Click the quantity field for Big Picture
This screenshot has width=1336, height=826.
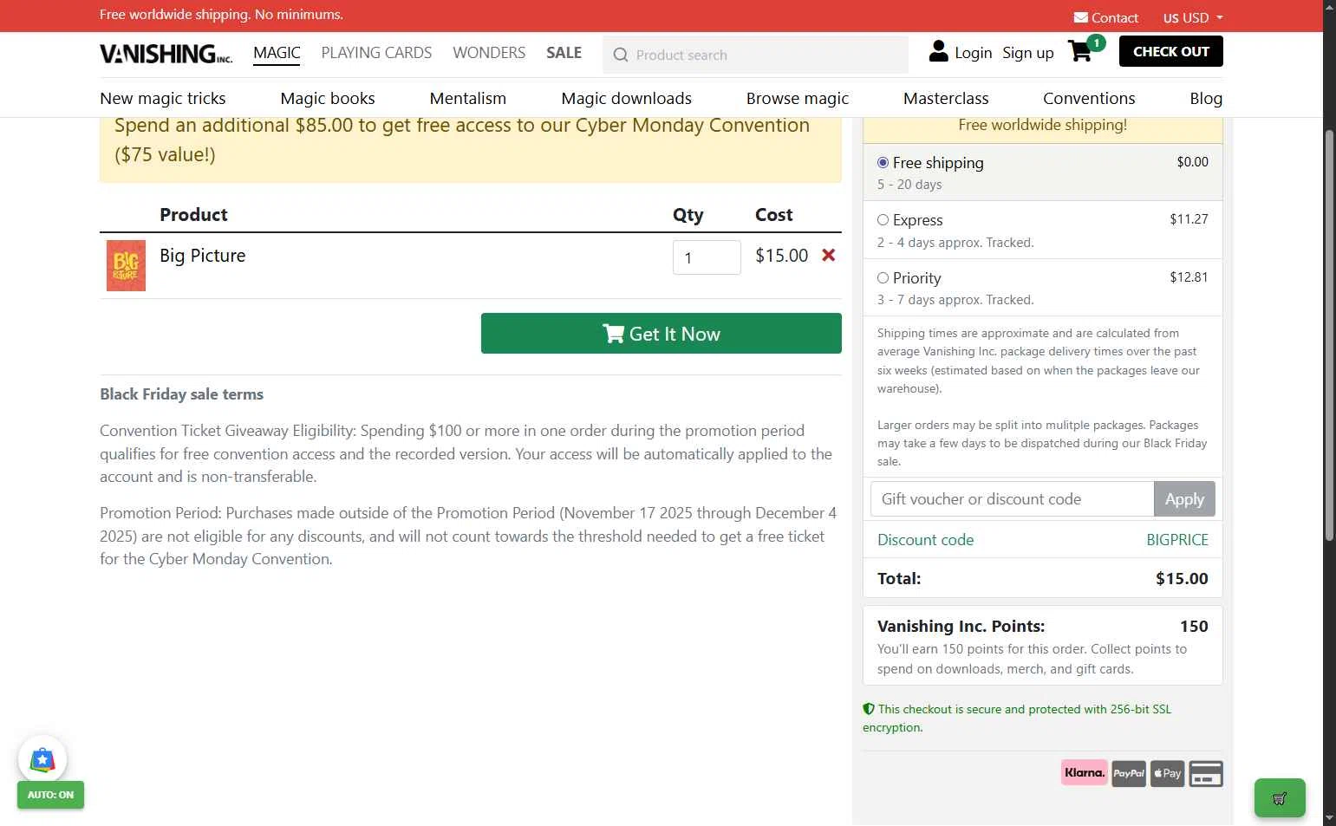[x=707, y=257]
